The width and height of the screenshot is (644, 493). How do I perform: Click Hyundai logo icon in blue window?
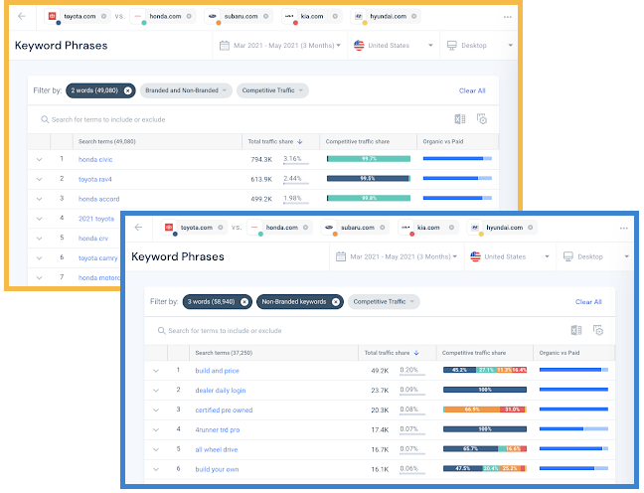pyautogui.click(x=475, y=228)
